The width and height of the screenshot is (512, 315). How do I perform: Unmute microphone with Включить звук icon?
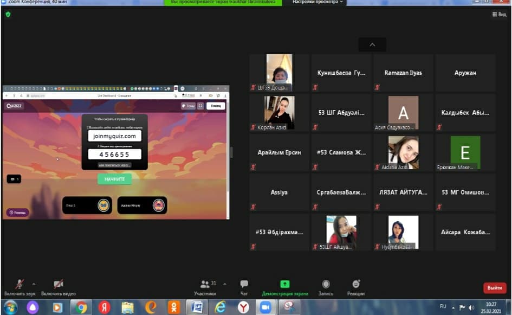20,285
